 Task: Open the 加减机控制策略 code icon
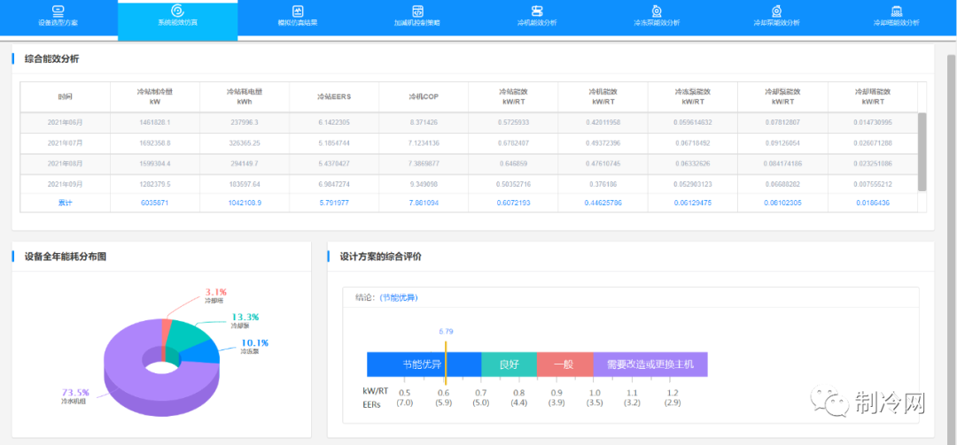click(x=417, y=11)
